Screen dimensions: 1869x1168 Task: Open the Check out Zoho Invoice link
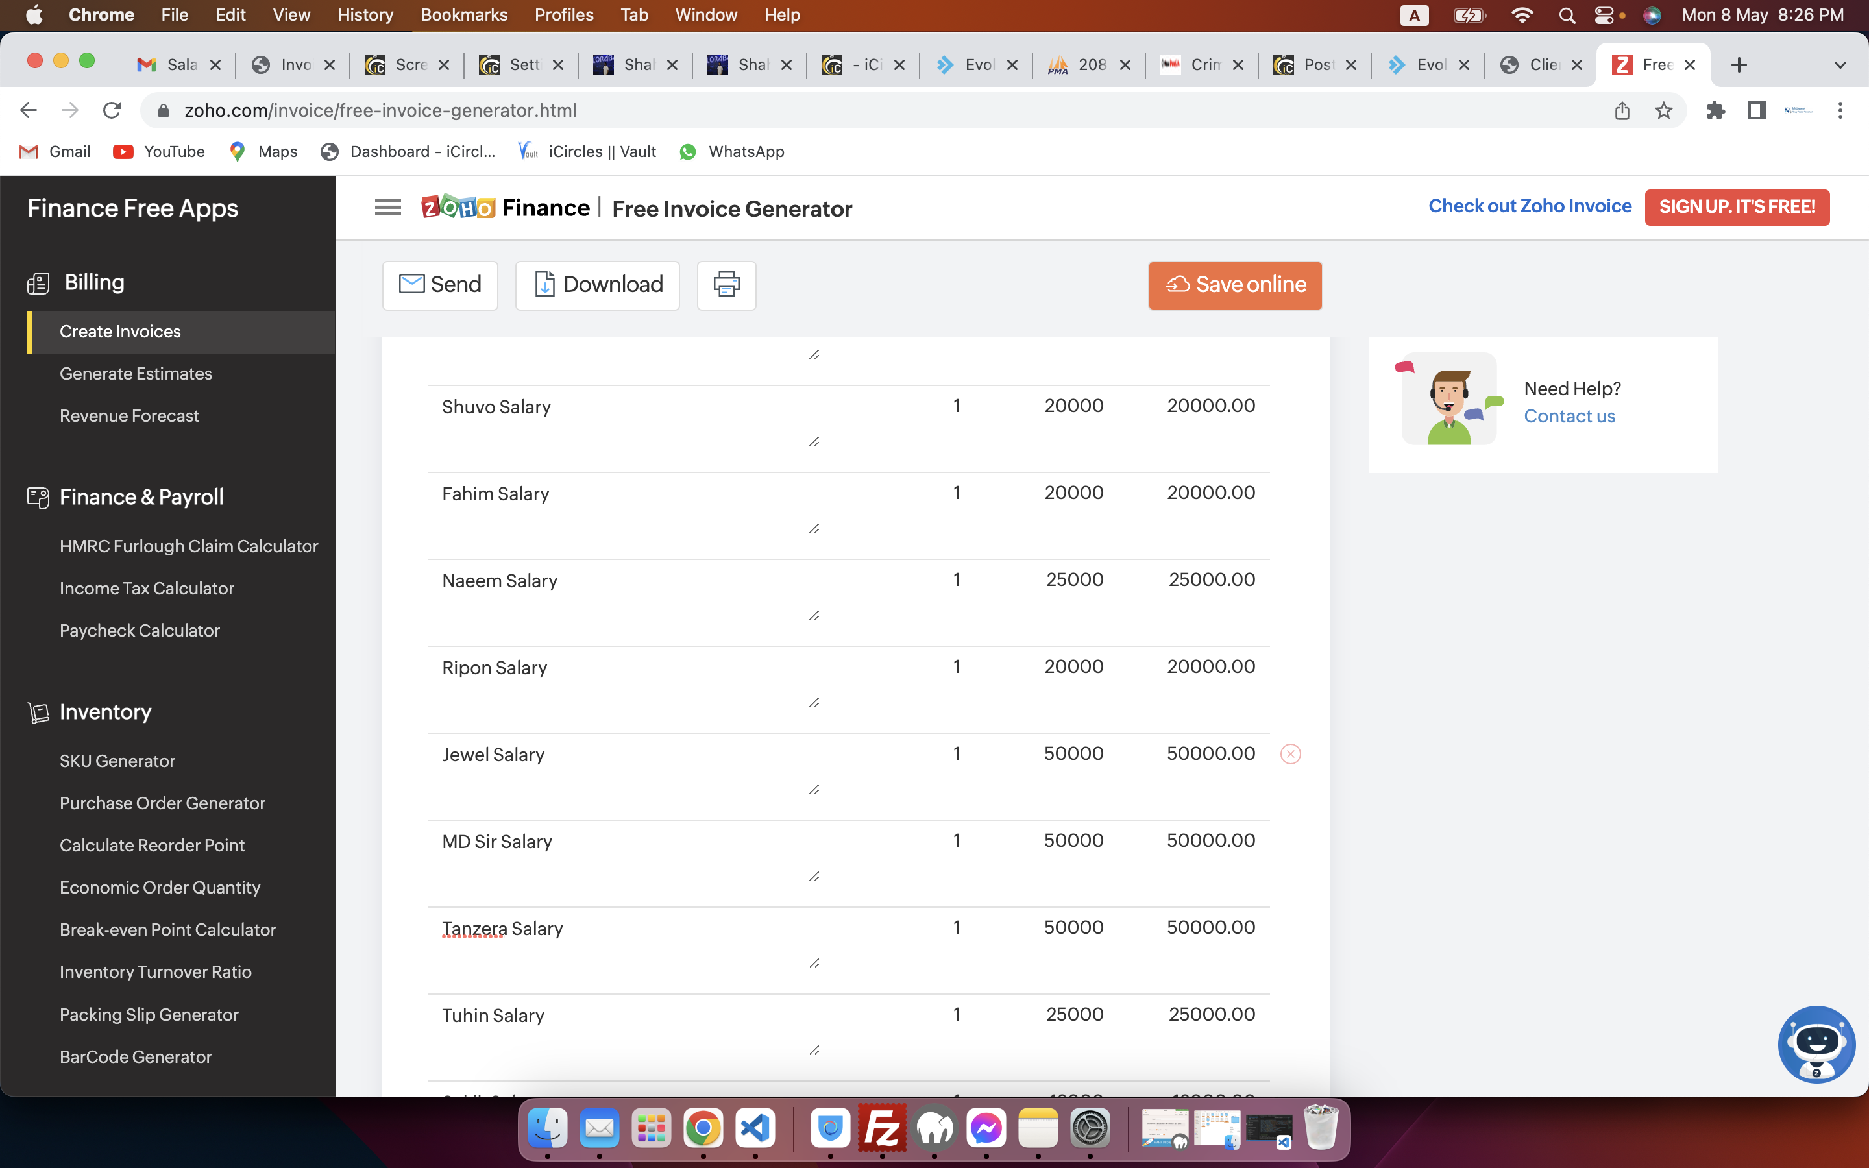[1530, 206]
